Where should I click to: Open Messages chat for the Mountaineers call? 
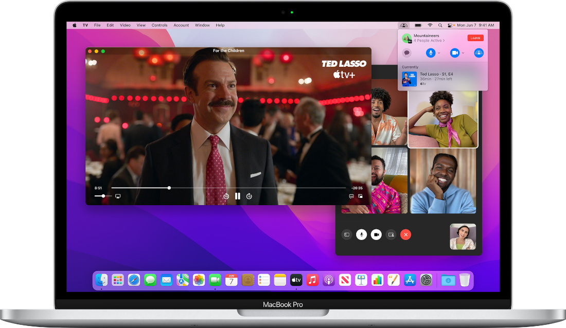tap(407, 53)
